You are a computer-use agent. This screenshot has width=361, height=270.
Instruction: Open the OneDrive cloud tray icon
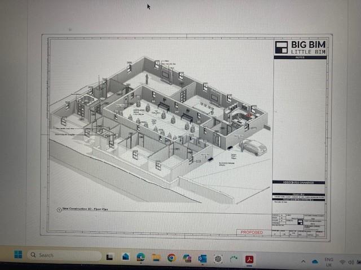[315, 262]
